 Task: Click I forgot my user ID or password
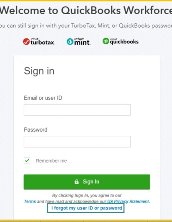[86, 208]
